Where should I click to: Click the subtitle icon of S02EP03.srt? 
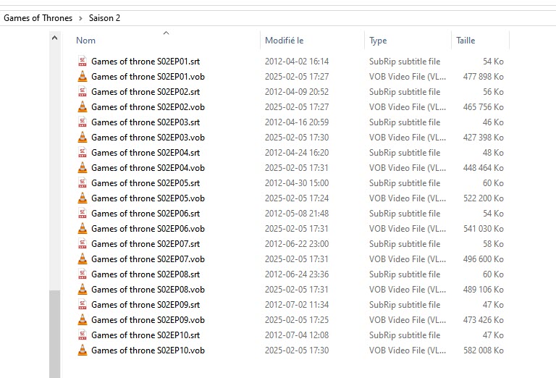click(83, 122)
